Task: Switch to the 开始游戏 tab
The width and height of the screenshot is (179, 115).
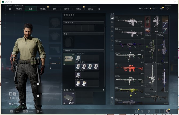Action: (19, 9)
